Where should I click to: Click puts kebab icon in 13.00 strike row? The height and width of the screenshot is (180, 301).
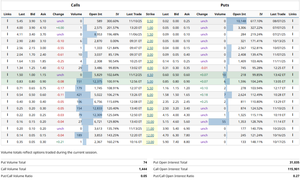pyautogui.click(x=293, y=142)
